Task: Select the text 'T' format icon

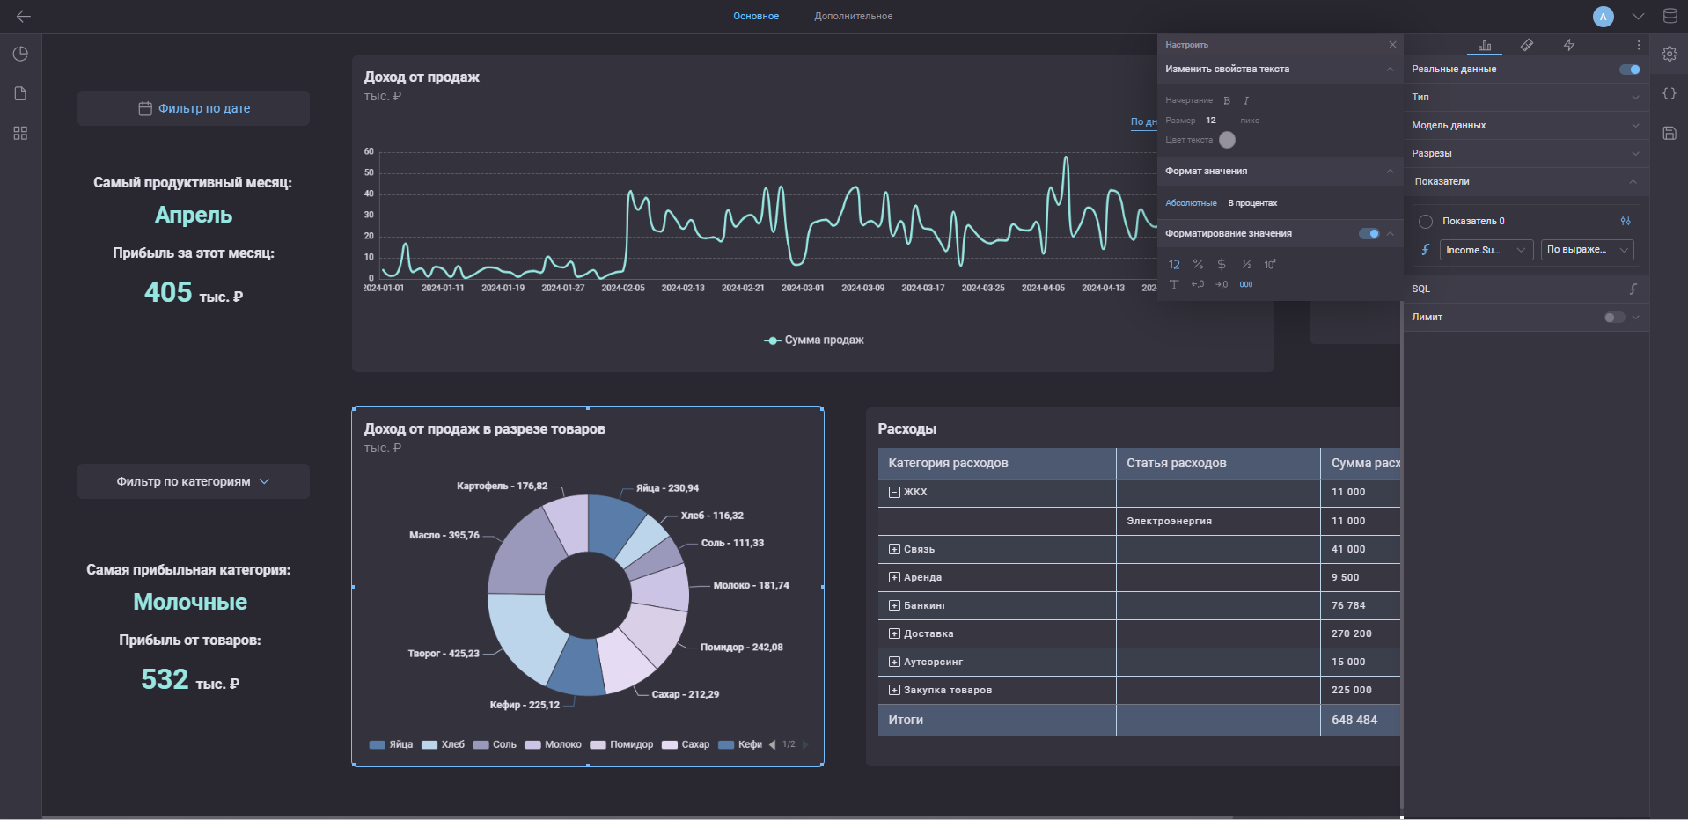Action: pyautogui.click(x=1174, y=284)
